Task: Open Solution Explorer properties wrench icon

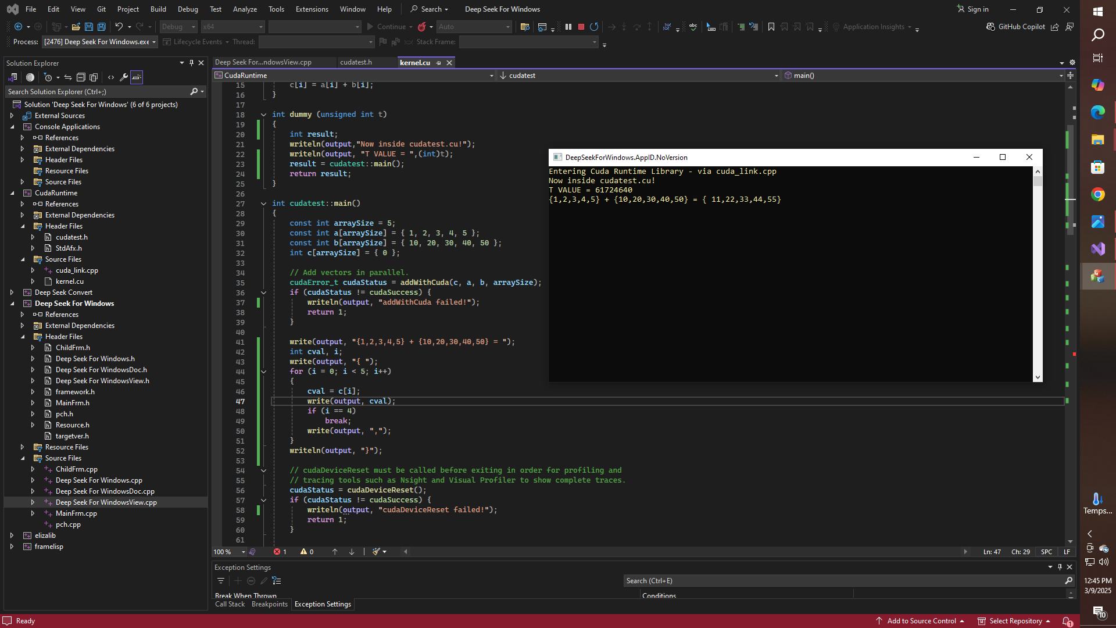Action: tap(124, 77)
